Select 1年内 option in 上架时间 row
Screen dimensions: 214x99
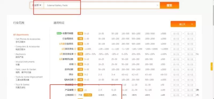114,95
